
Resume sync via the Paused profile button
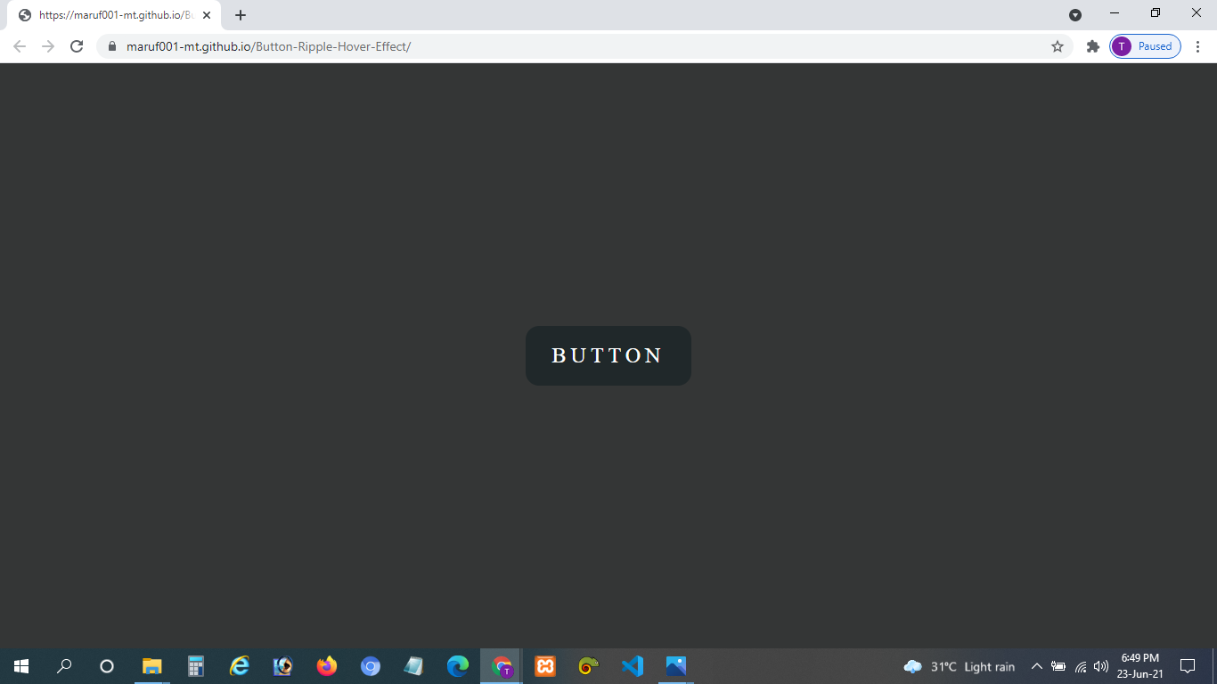pyautogui.click(x=1144, y=46)
